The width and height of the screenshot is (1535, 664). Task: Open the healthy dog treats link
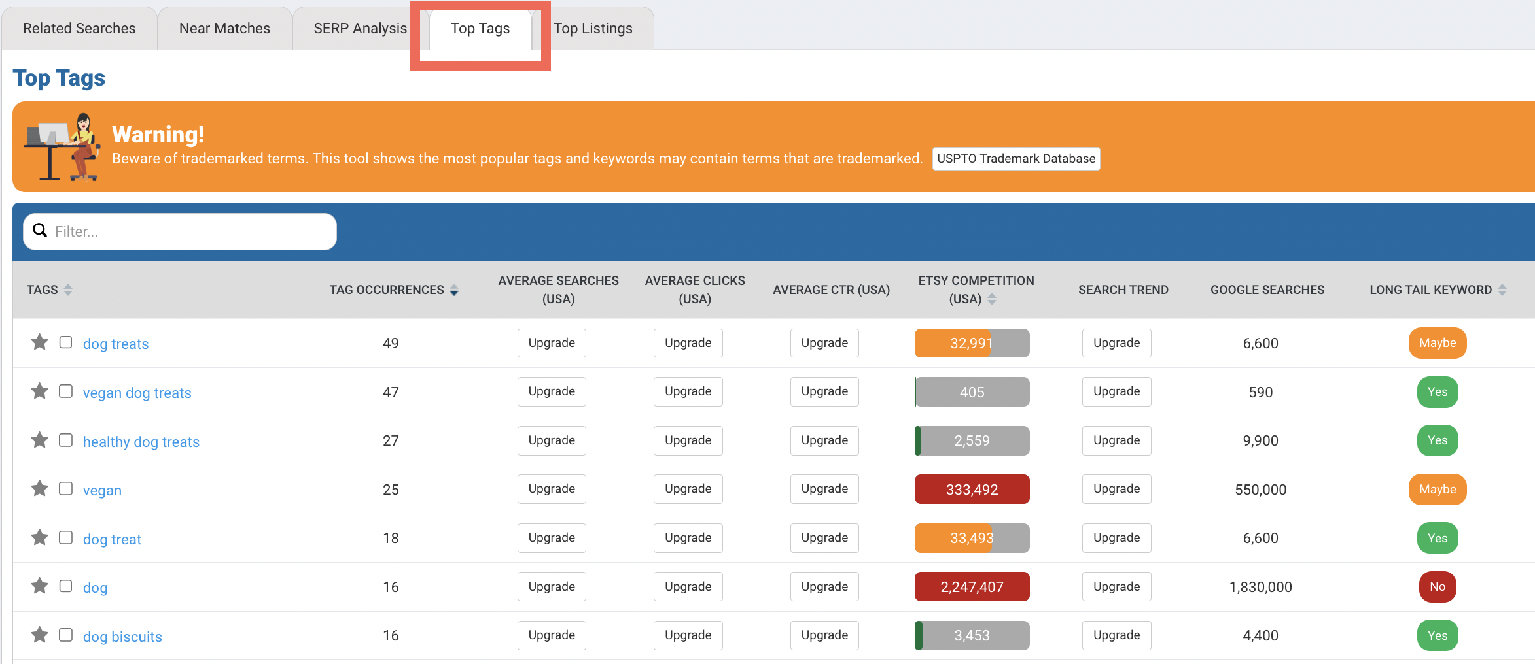[141, 442]
